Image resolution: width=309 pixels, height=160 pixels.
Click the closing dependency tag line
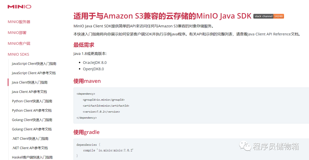86,118
